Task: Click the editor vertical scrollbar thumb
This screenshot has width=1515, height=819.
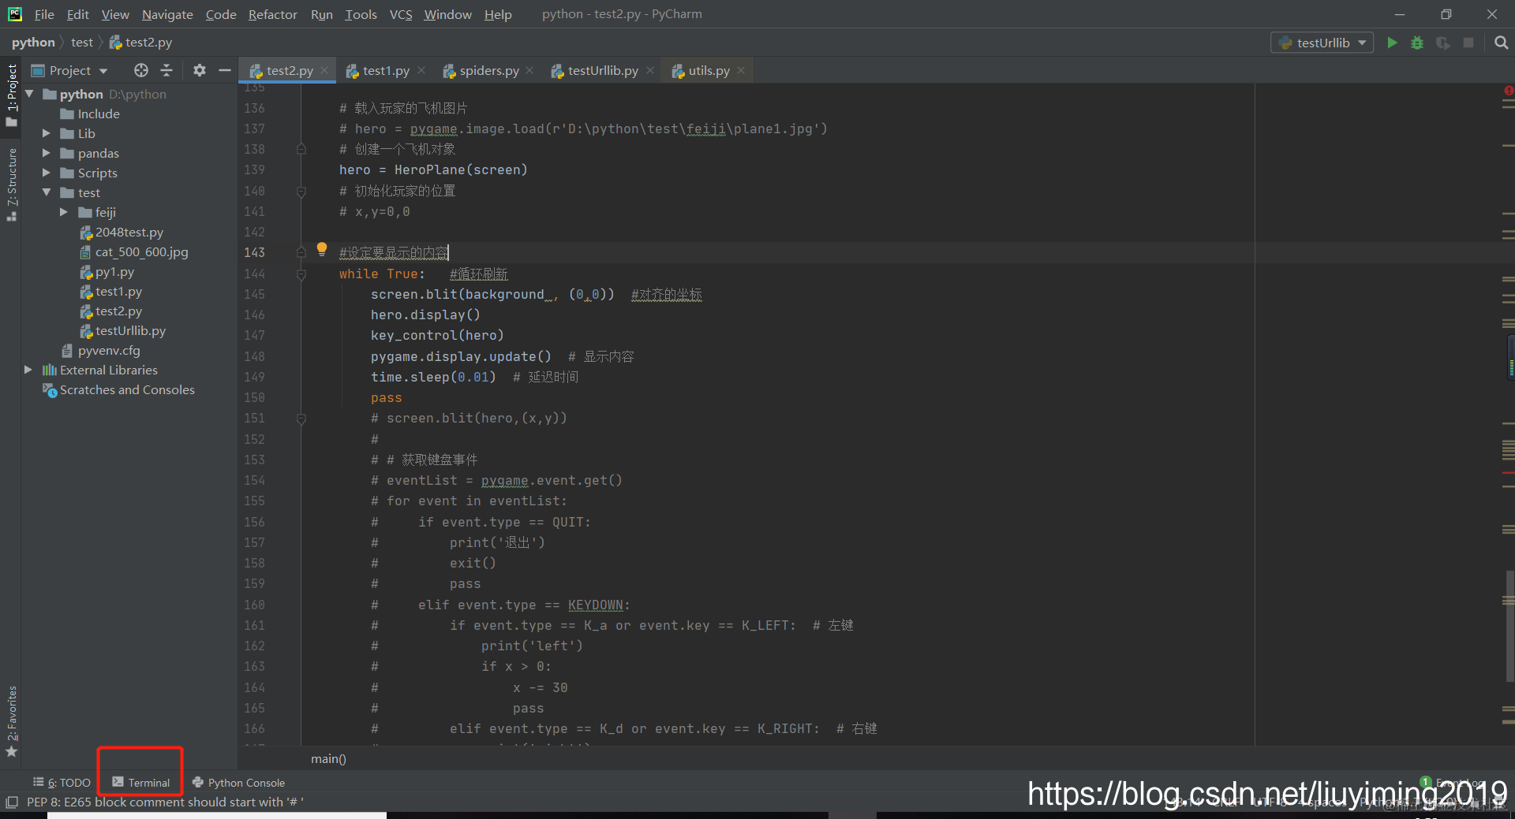Action: 1509,625
